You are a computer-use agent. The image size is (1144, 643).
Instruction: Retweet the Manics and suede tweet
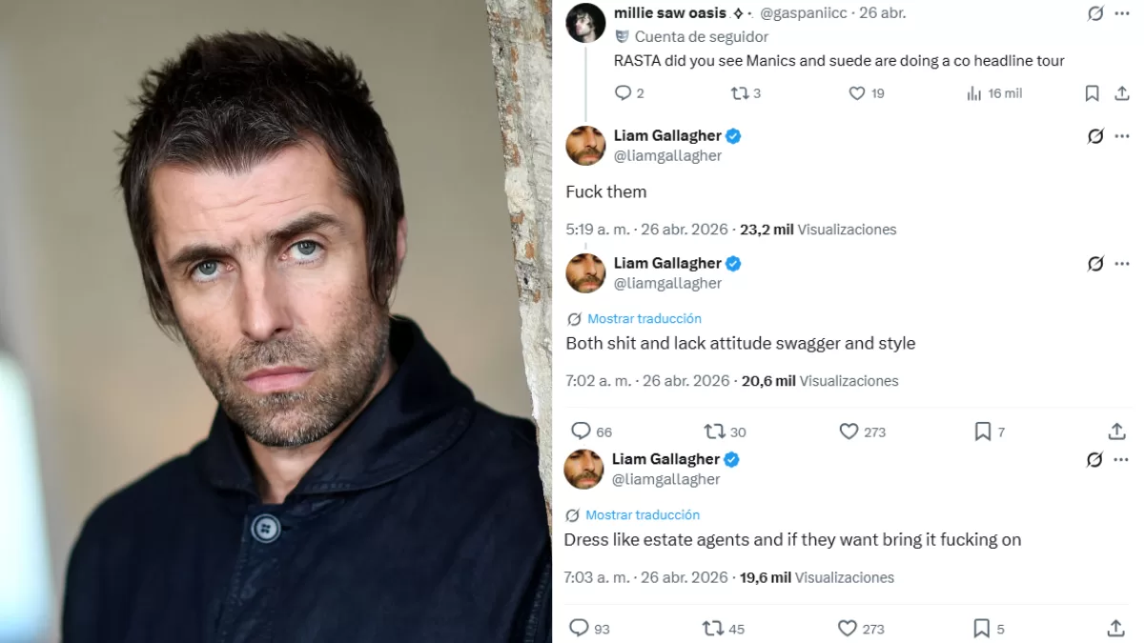[x=741, y=93]
